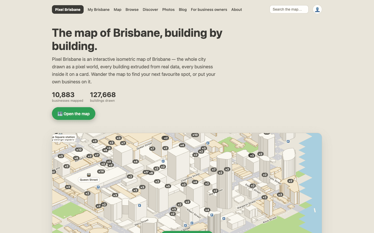This screenshot has width=374, height=233.
Task: Open the user profile avatar icon
Action: 317,9
